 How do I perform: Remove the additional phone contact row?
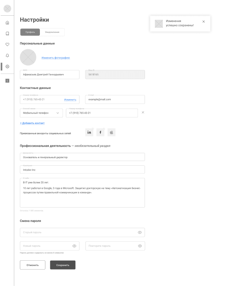[143, 112]
